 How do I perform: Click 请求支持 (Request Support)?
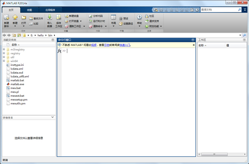click(152, 21)
